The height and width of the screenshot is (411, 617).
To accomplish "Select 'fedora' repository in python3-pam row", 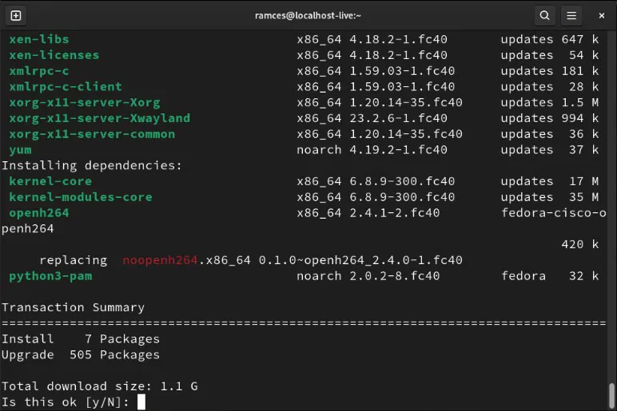I will tap(523, 276).
